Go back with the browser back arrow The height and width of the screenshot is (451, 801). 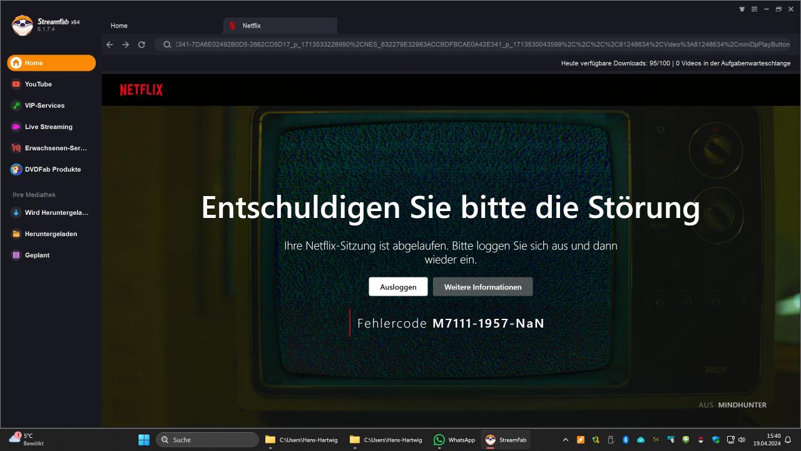tap(110, 44)
